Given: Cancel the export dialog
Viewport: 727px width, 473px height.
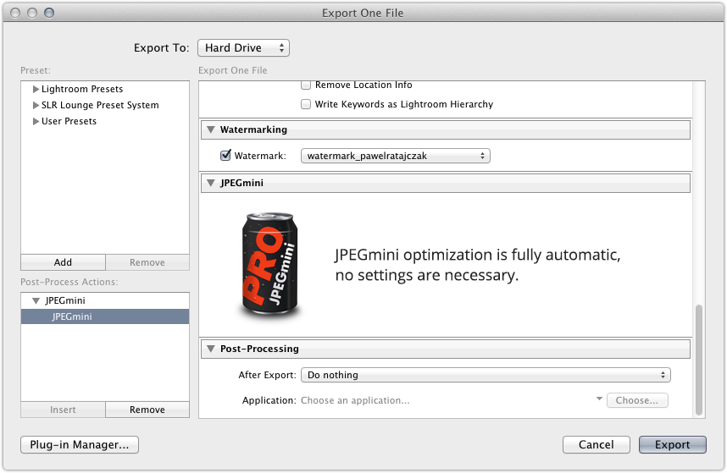Looking at the screenshot, I should click(597, 445).
